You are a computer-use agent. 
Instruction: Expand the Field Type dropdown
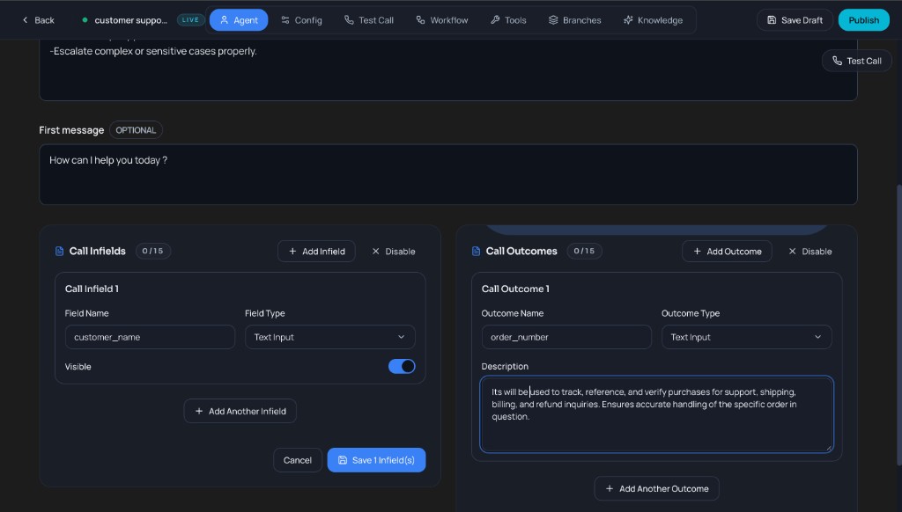[329, 337]
